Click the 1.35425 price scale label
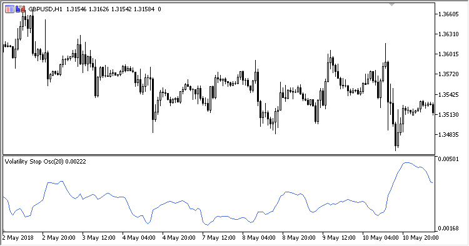The width and height of the screenshot is (469, 246). point(448,95)
